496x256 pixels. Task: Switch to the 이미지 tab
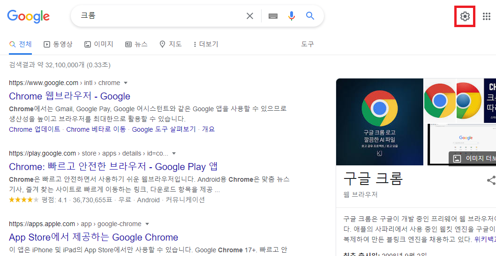point(99,44)
